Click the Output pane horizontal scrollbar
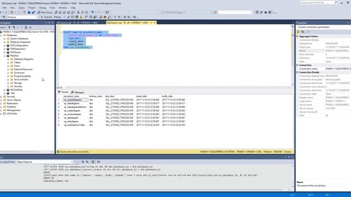The width and height of the screenshot is (351, 197). pos(145,190)
